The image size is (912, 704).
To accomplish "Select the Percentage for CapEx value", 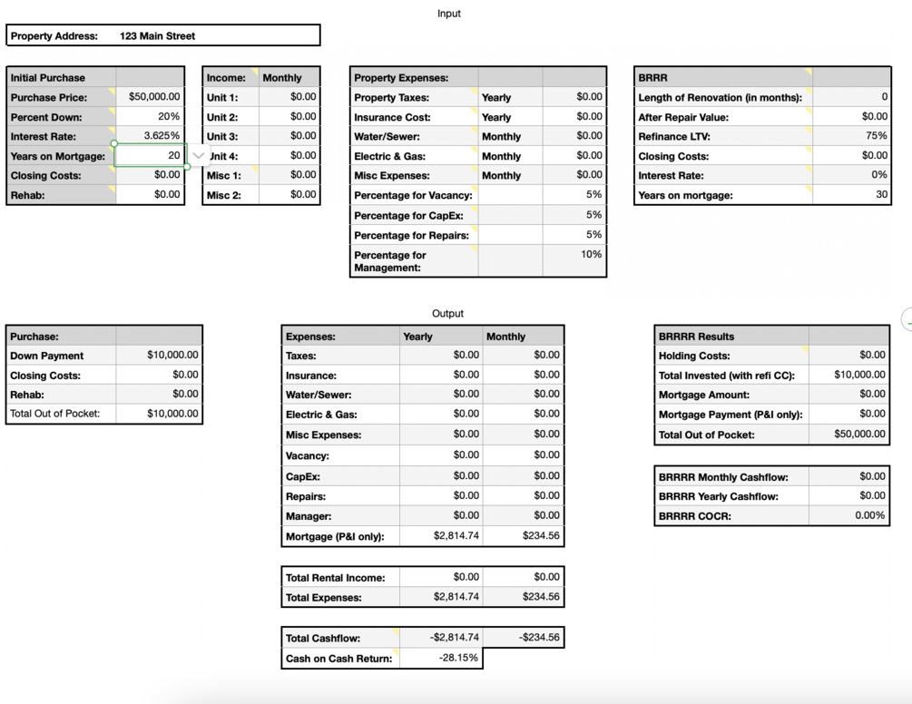I will 574,215.
